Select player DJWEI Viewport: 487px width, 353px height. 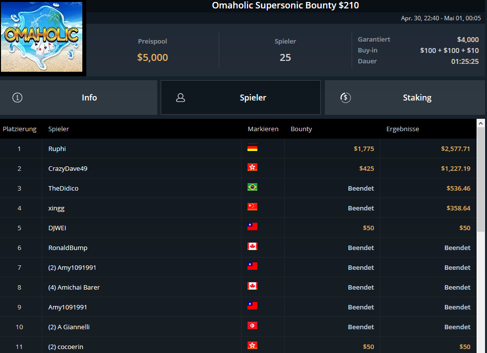[57, 228]
